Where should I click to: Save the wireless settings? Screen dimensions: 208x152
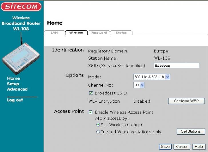[x=165, y=147]
